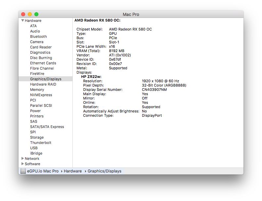This screenshot has width=262, height=201.
Task: Click the Hardware category label
Action: (33, 21)
